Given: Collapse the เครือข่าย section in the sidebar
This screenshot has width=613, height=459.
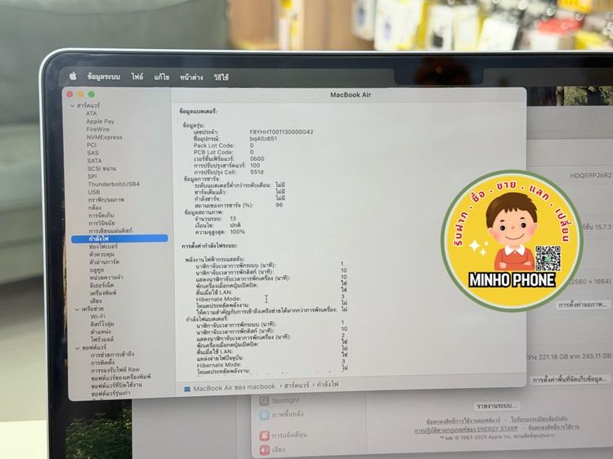Looking at the screenshot, I should click(x=77, y=309).
